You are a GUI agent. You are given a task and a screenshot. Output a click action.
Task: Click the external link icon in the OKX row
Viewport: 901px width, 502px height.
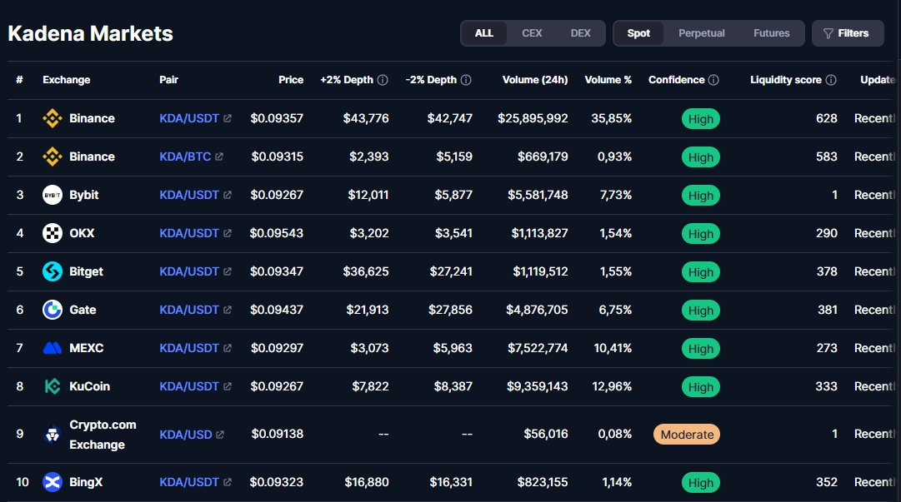pyautogui.click(x=228, y=233)
